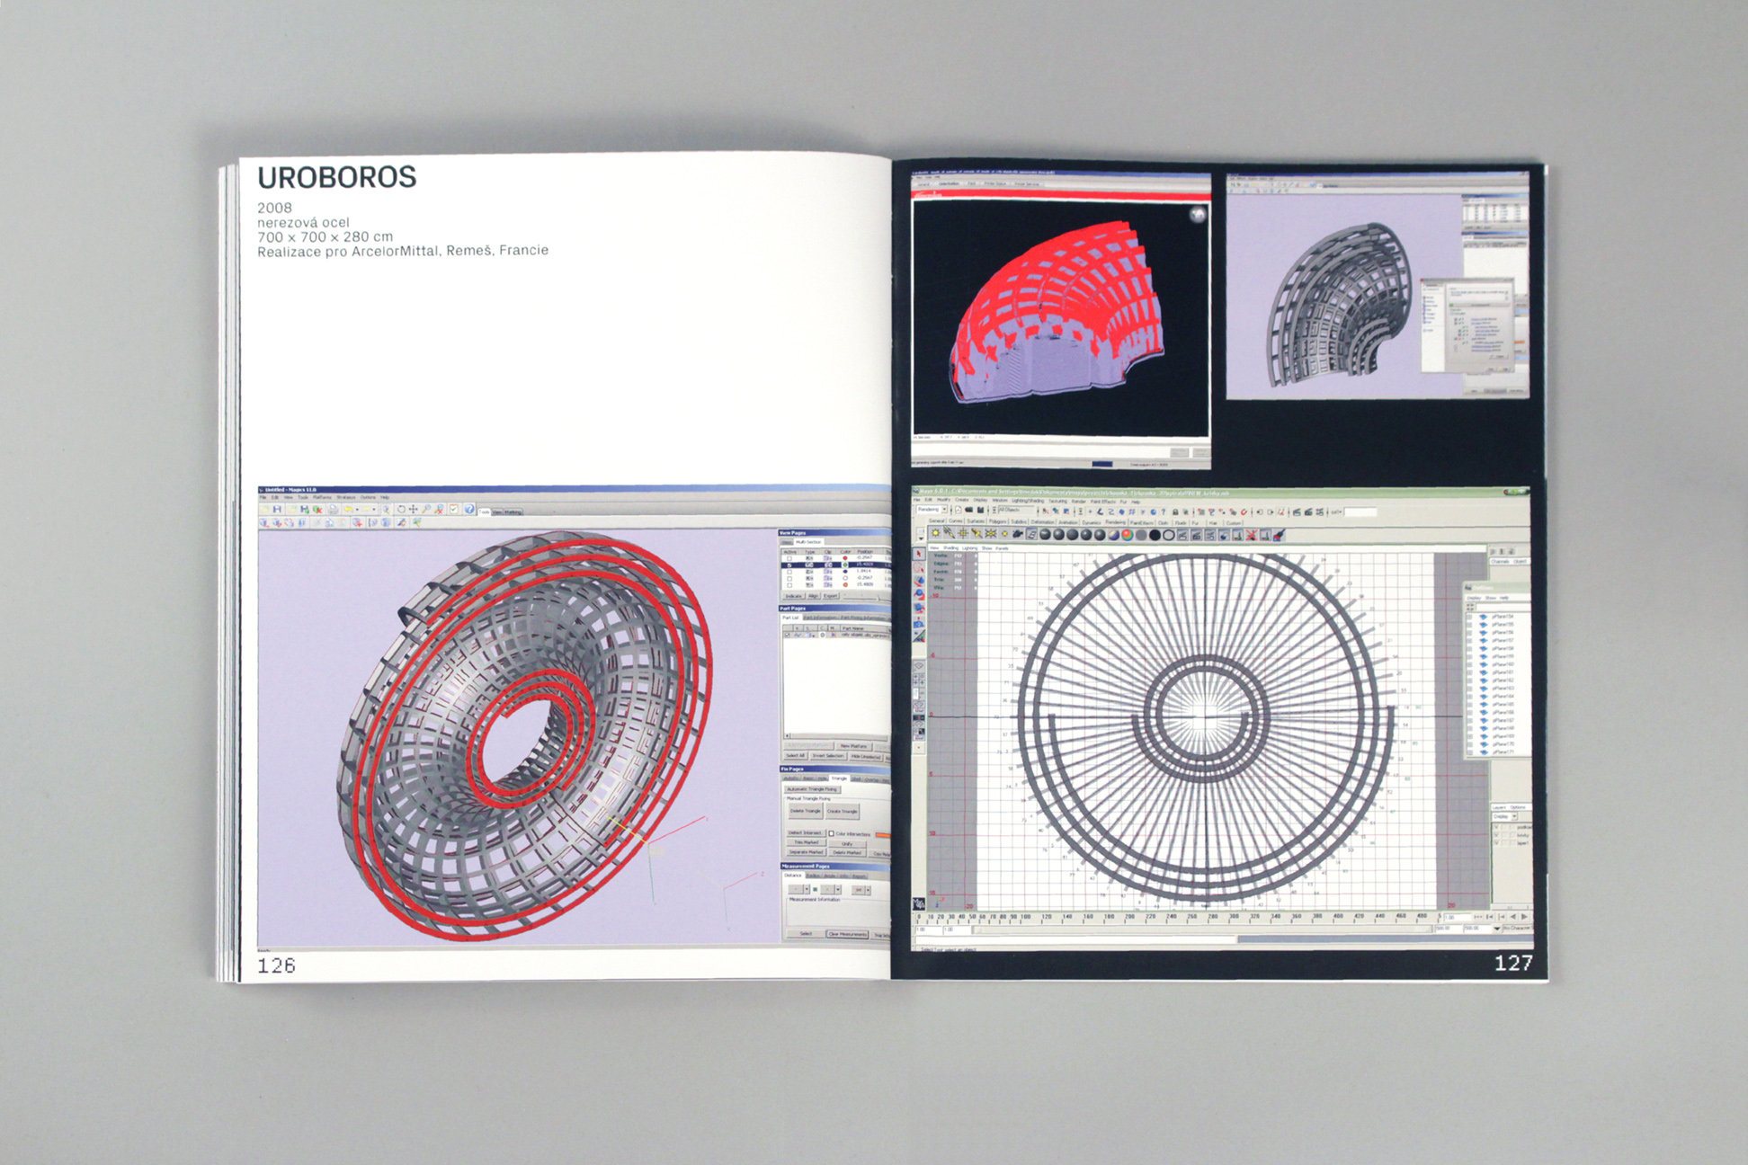Open first dropdown arrow in Distance measurement tab
This screenshot has width=1748, height=1165.
point(807,890)
